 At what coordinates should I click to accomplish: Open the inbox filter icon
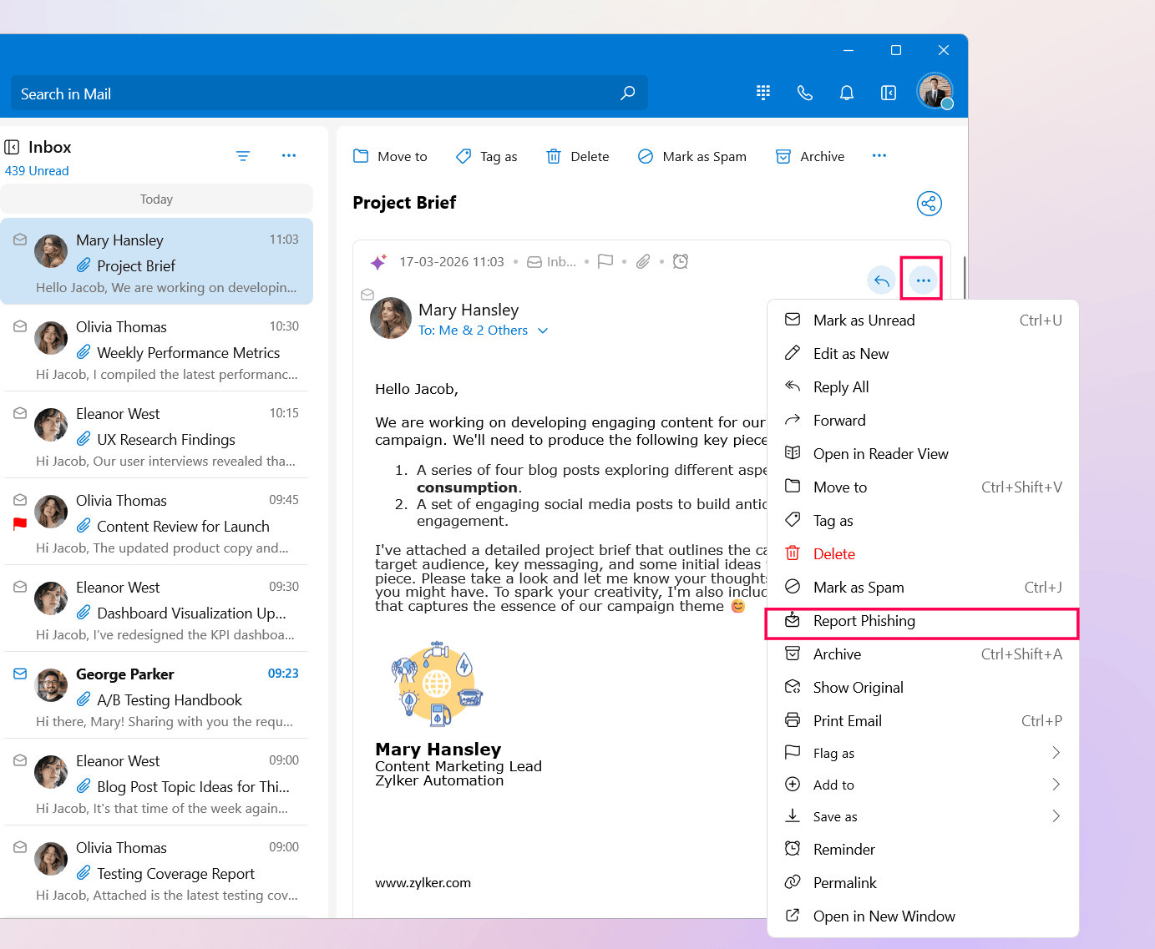[243, 156]
